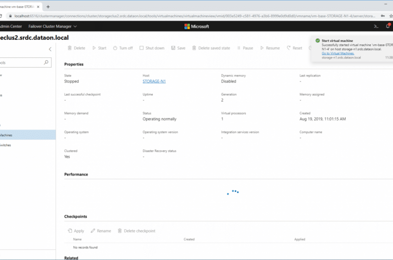Click the saved password key icon
The height and width of the screenshot is (260, 393).
(383, 16)
